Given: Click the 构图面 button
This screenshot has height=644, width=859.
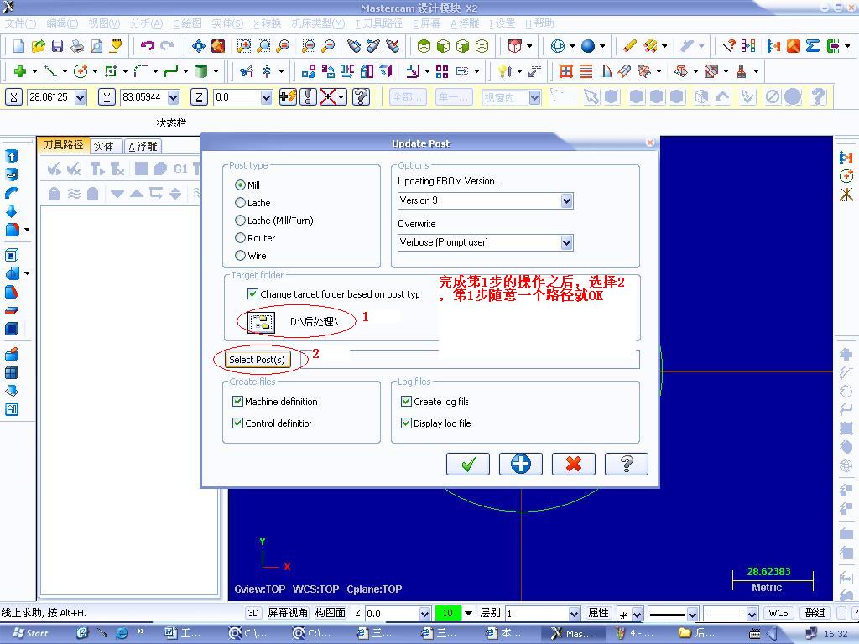Looking at the screenshot, I should point(330,613).
